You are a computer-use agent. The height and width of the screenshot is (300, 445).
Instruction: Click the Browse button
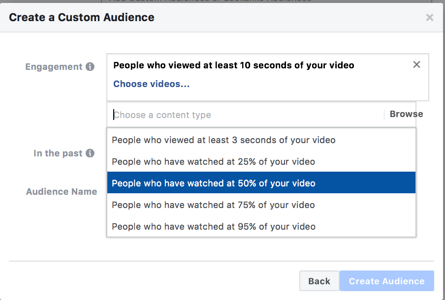[x=407, y=114]
